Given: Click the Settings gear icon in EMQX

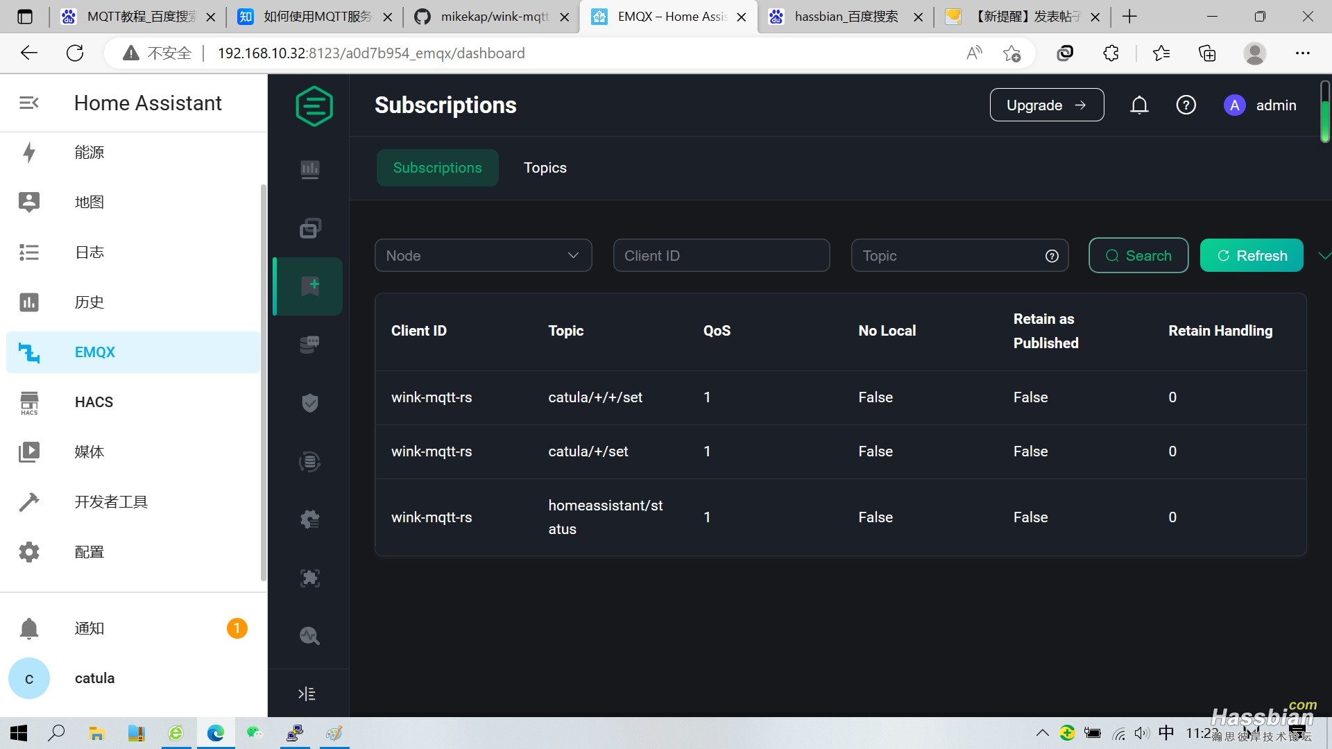Looking at the screenshot, I should coord(309,519).
